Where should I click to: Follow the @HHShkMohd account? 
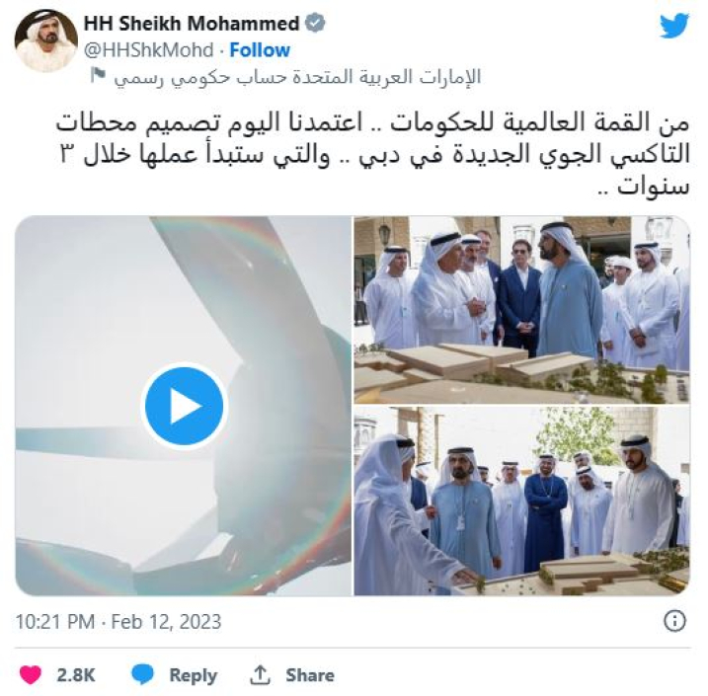pos(260,50)
